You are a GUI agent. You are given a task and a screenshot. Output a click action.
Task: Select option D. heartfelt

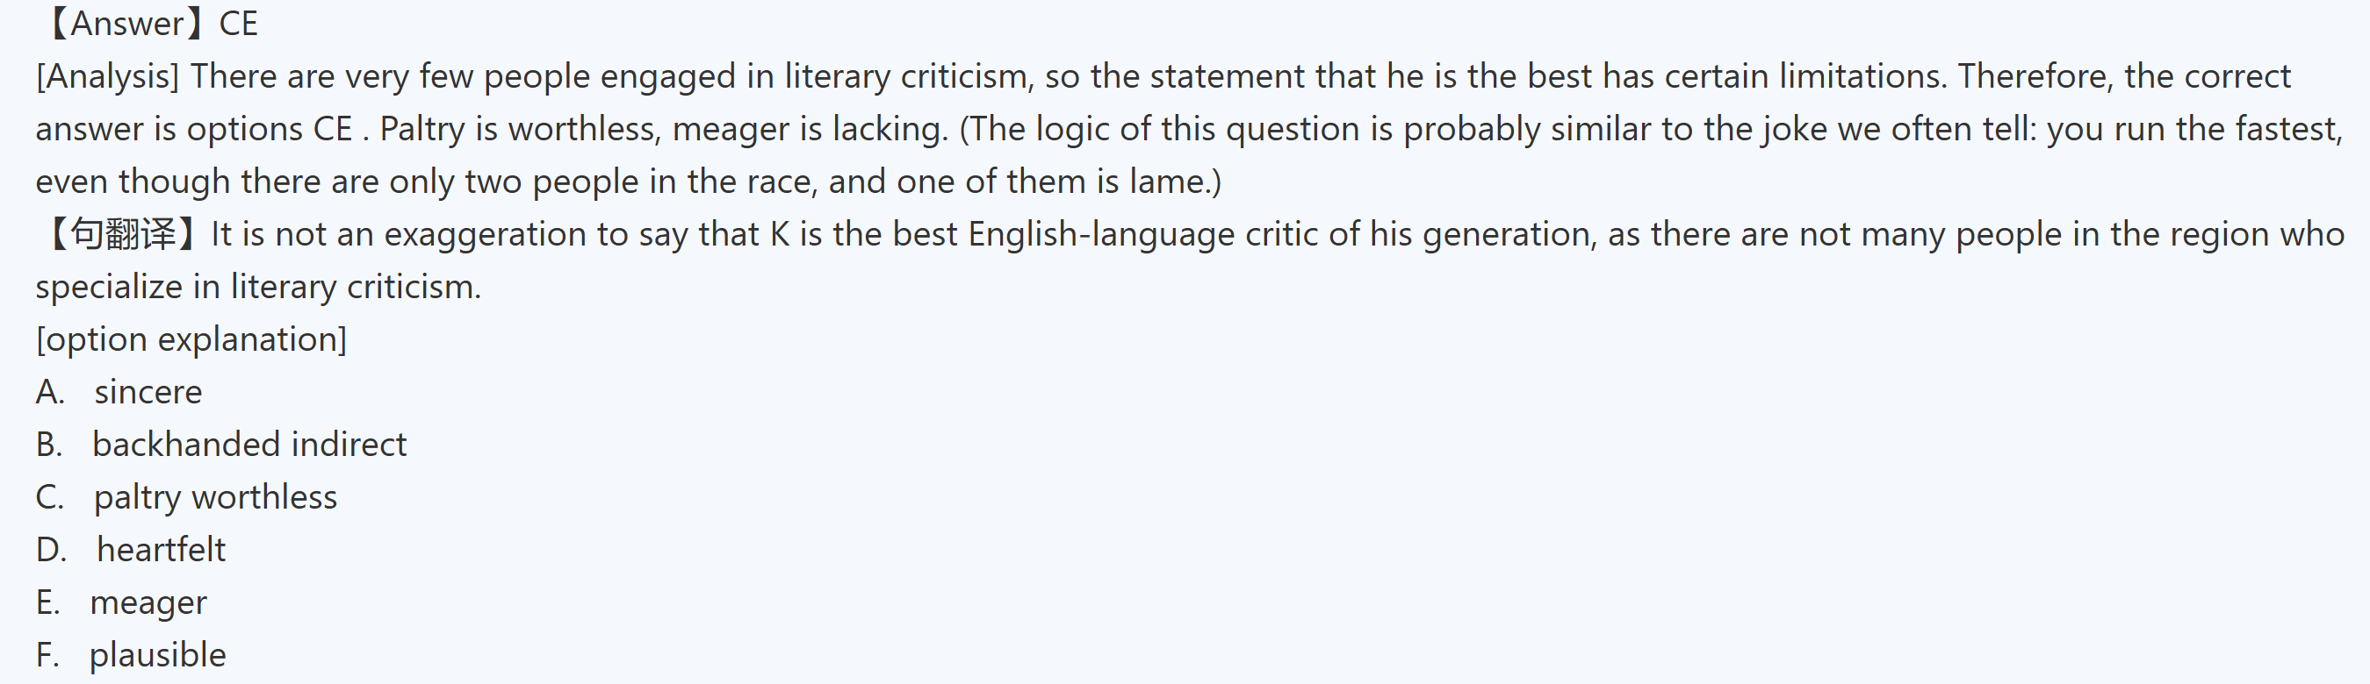click(x=161, y=550)
